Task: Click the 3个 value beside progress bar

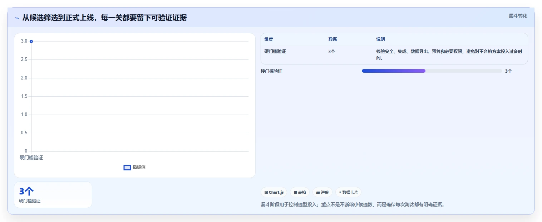Action: [508, 71]
